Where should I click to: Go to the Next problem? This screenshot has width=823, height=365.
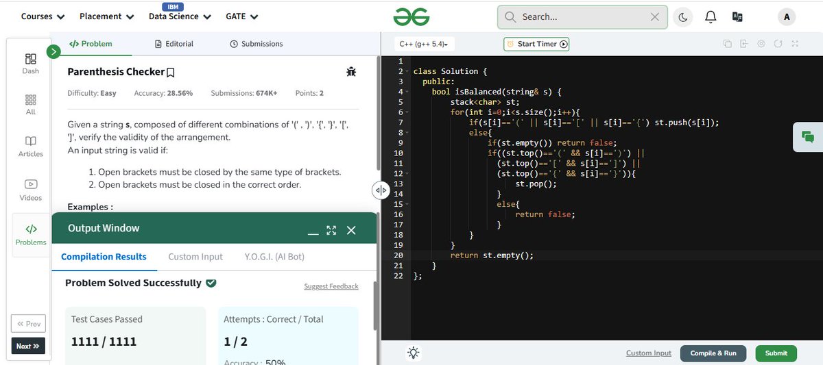[x=29, y=346]
